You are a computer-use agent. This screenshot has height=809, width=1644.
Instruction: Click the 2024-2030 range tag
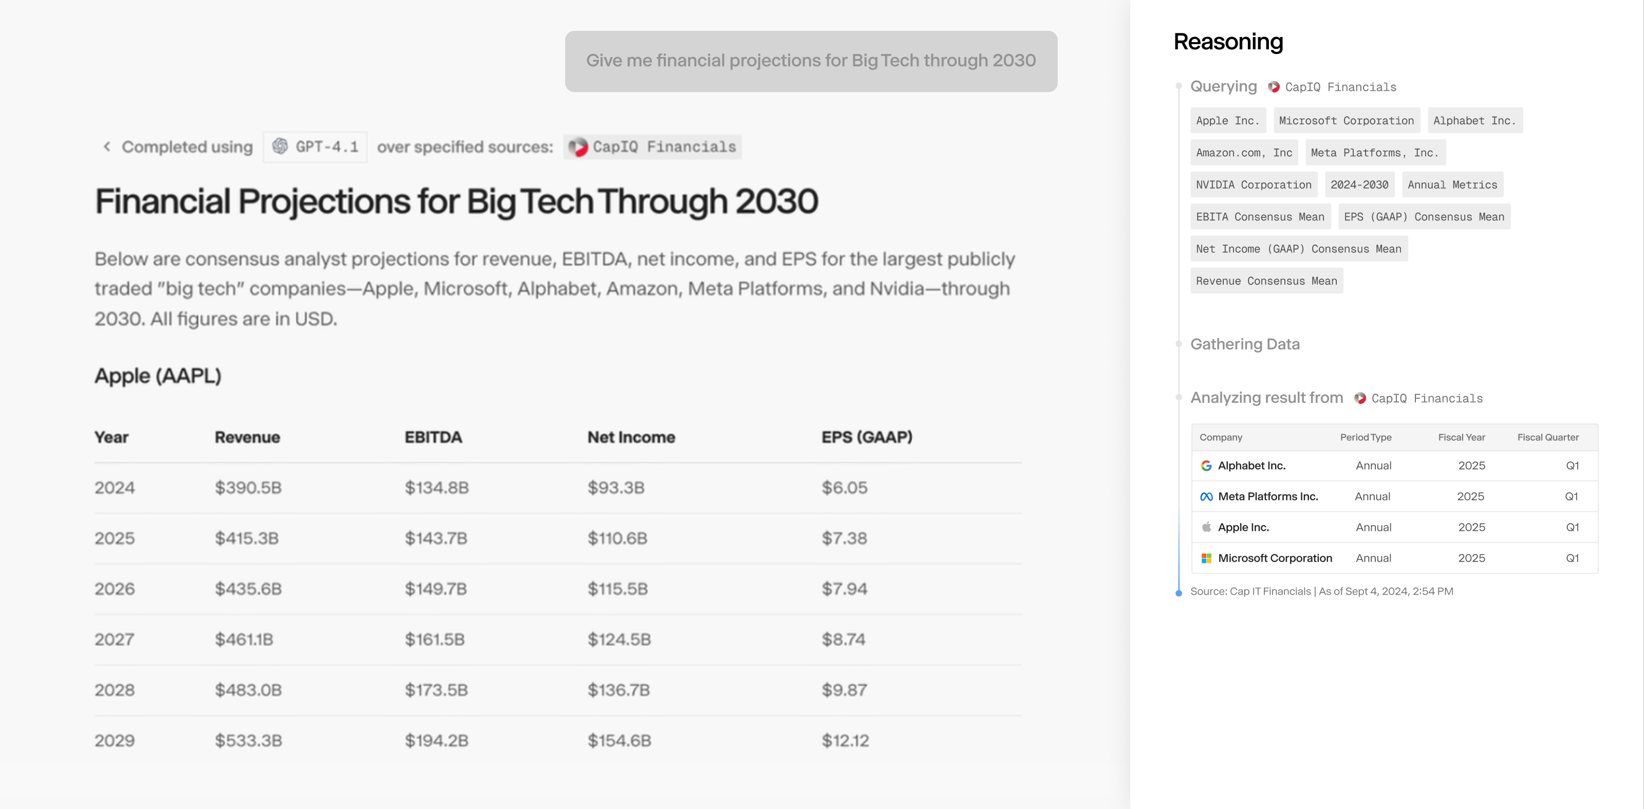(1360, 185)
